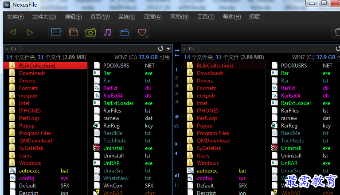Open the 网络(N) menu
Image resolution: width=340 pixels, height=195 pixels.
point(180,17)
